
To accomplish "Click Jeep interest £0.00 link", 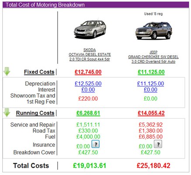I will [150, 90].
